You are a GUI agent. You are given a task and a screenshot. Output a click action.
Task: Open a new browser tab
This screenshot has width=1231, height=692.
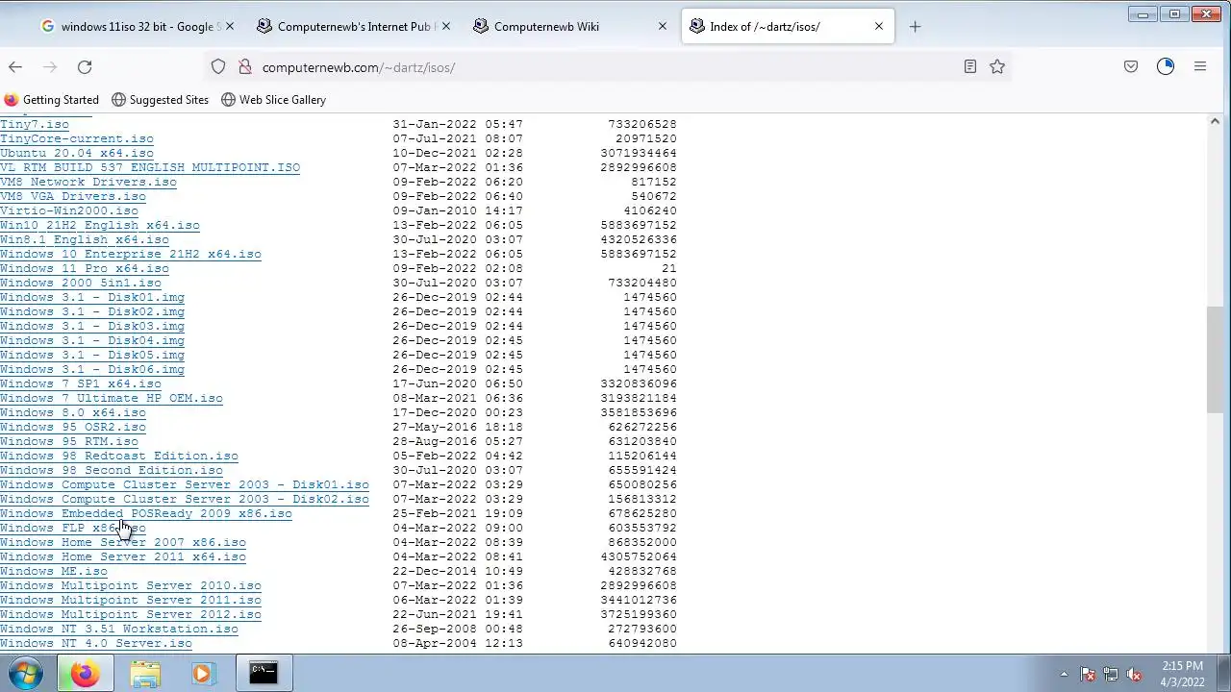coord(915,26)
